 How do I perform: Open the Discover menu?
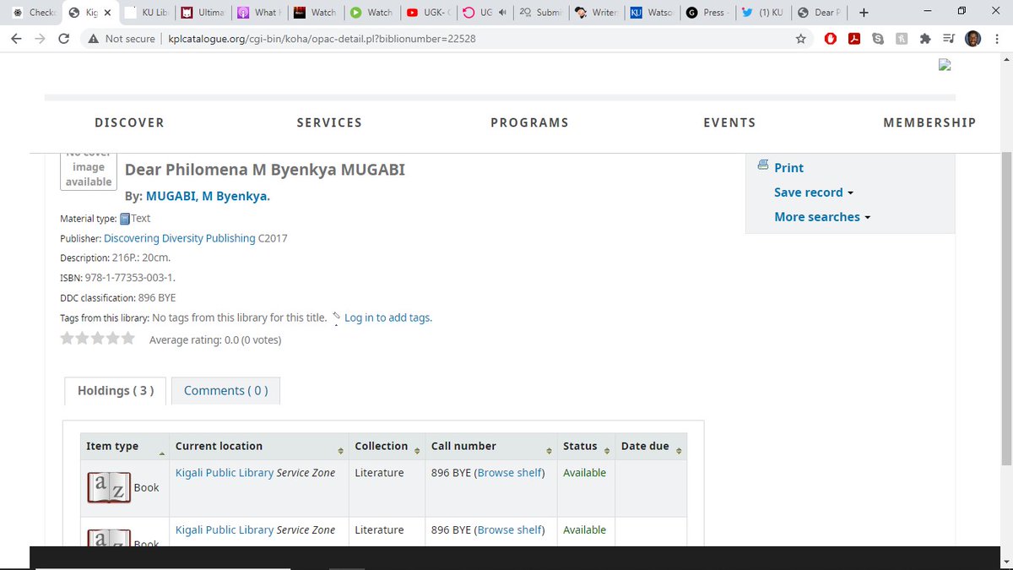tap(129, 123)
